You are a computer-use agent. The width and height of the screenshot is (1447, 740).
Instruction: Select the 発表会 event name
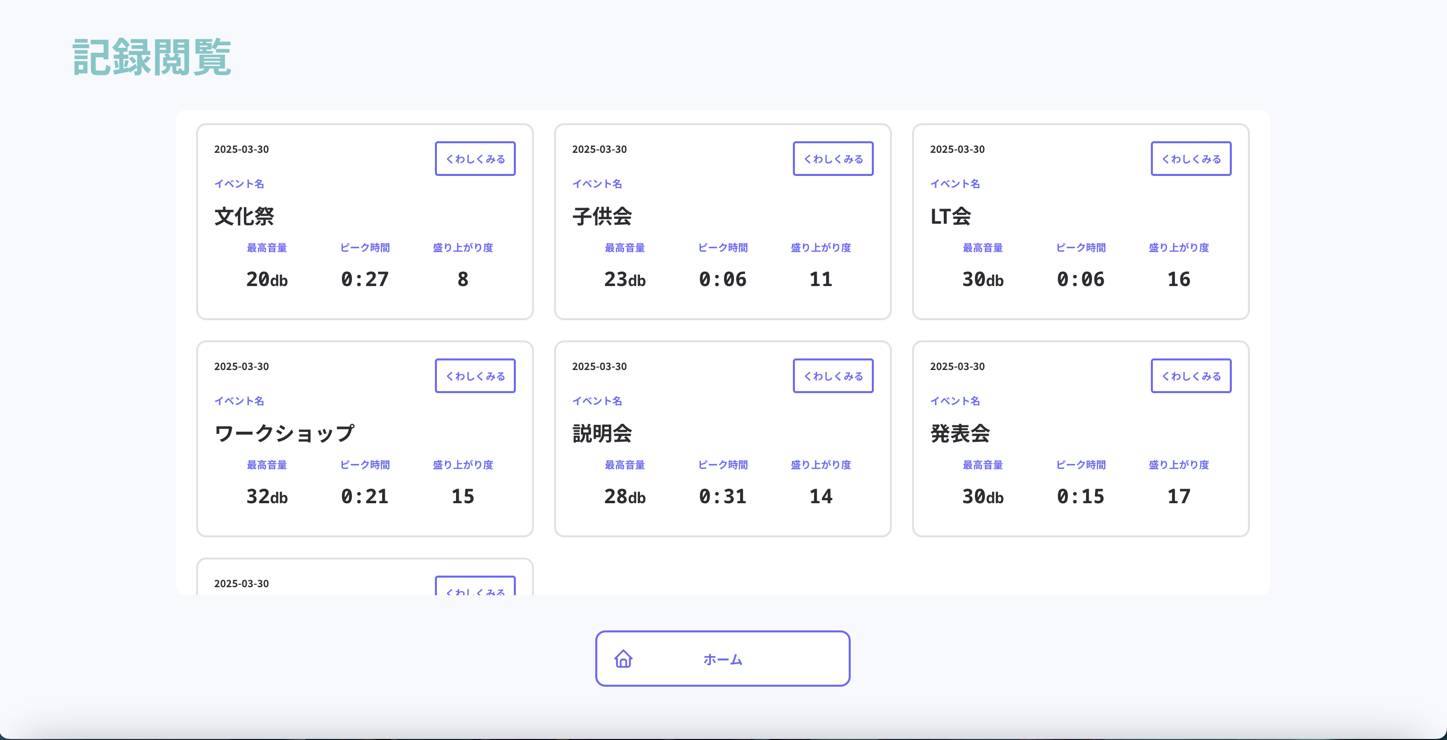pyautogui.click(x=960, y=433)
